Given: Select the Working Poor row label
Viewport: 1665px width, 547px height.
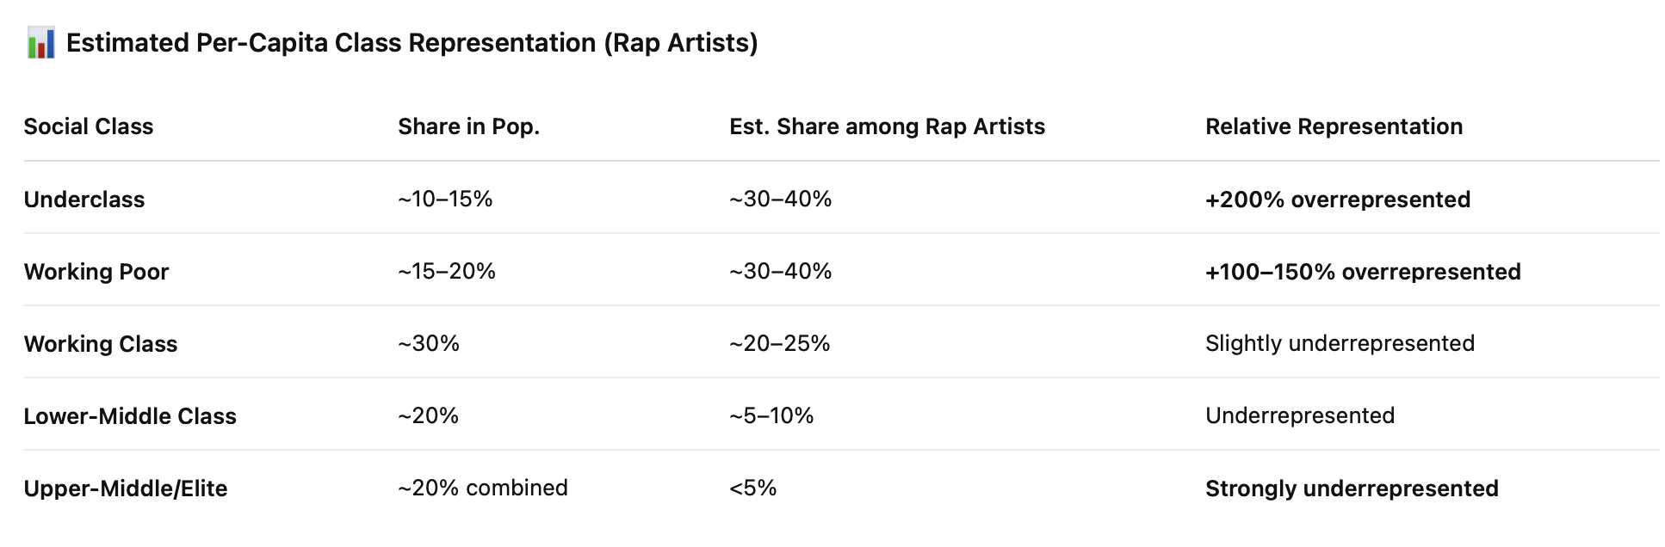Looking at the screenshot, I should 96,272.
